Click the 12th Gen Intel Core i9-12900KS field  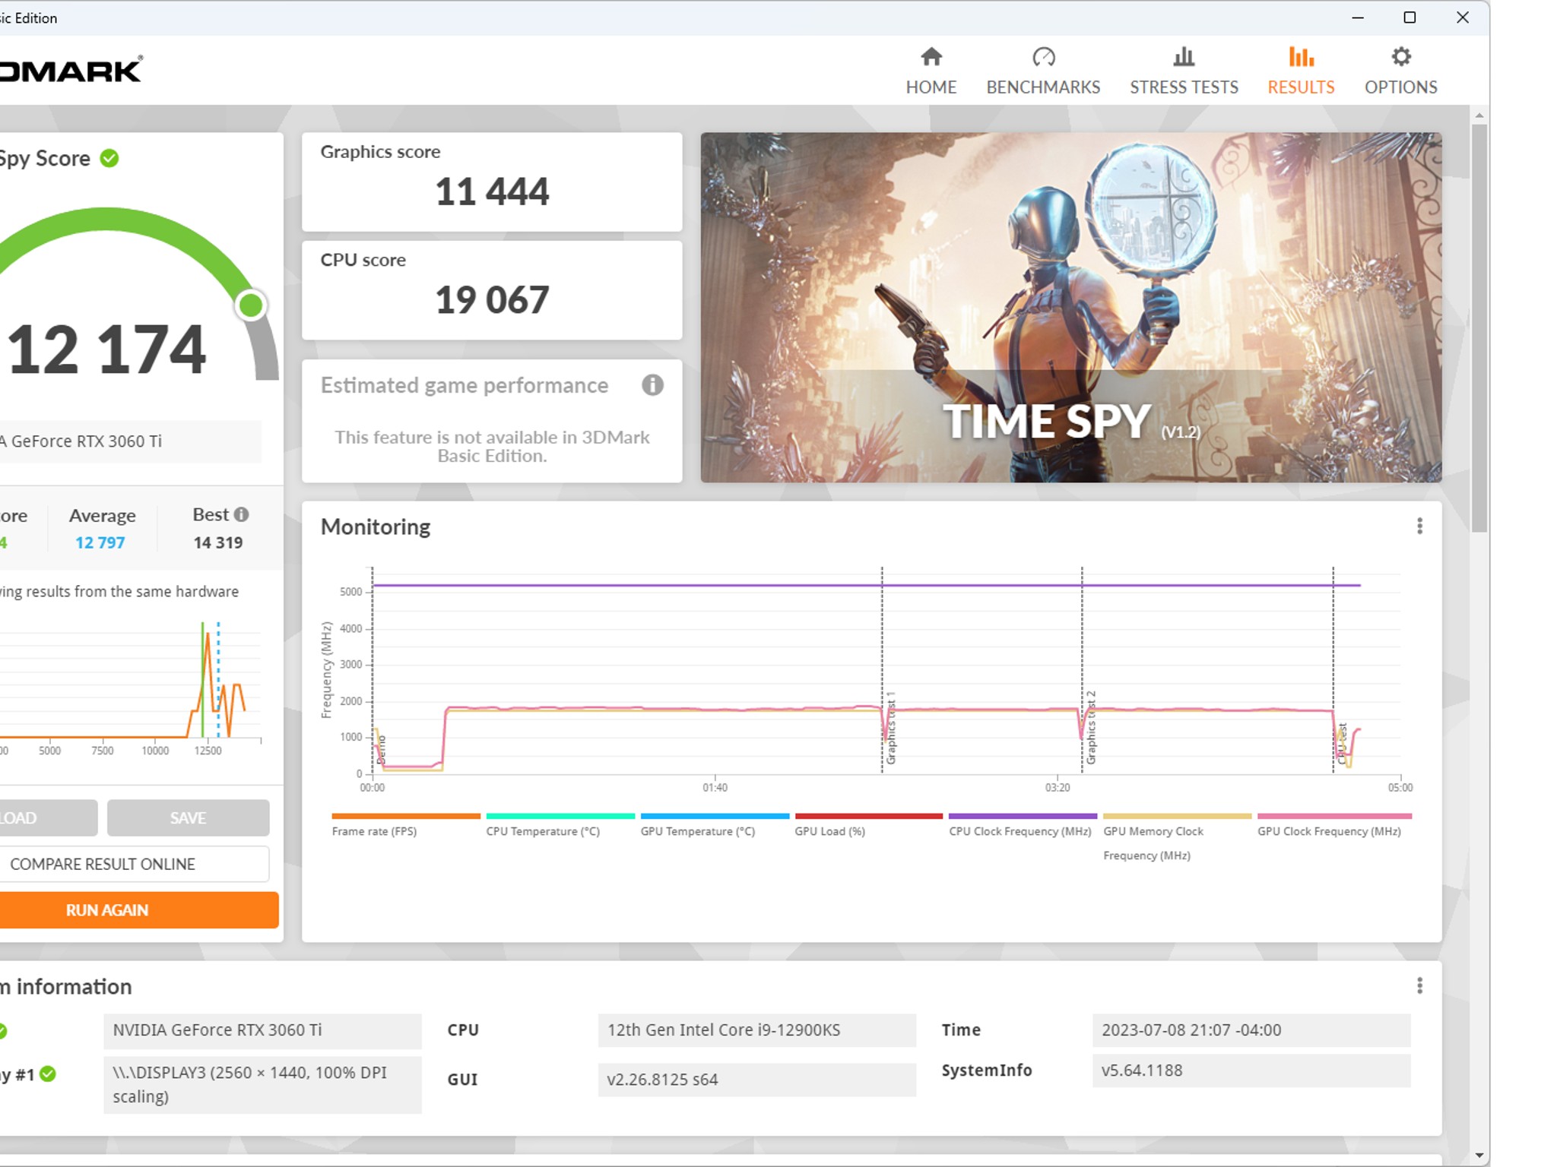click(x=756, y=1030)
